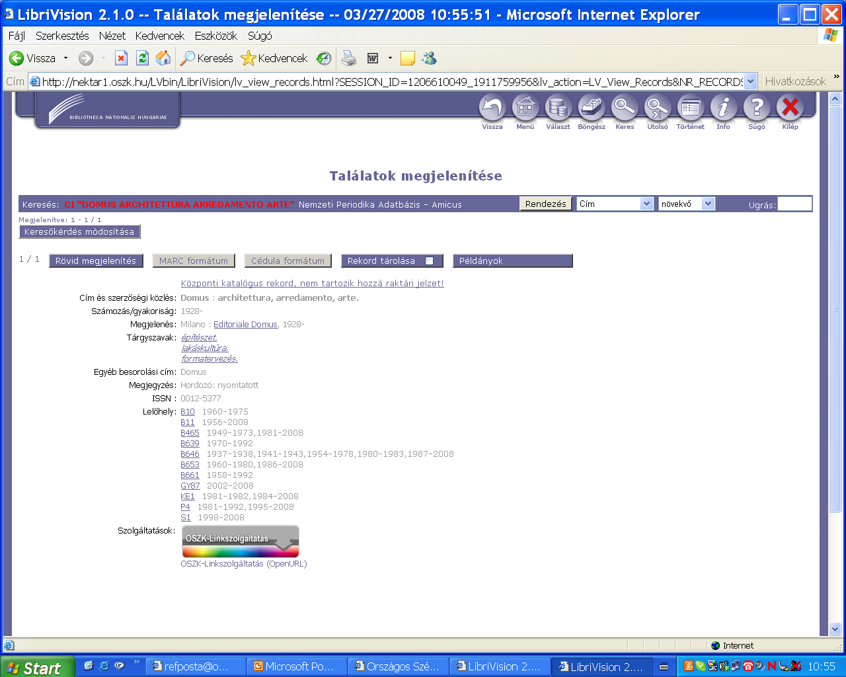The height and width of the screenshot is (677, 846).
Task: Open the B465 location link
Action: point(190,432)
